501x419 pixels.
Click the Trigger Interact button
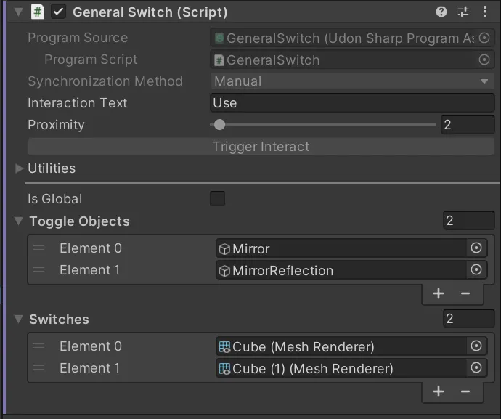click(261, 147)
